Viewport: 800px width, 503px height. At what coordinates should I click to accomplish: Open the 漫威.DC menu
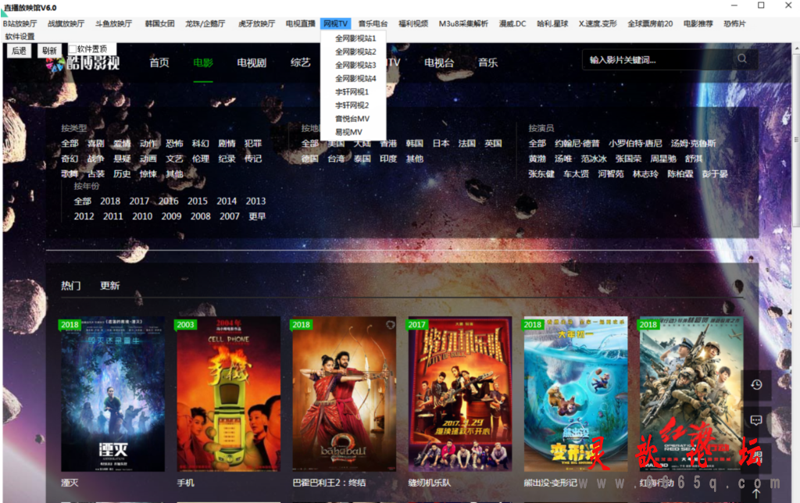[x=512, y=23]
